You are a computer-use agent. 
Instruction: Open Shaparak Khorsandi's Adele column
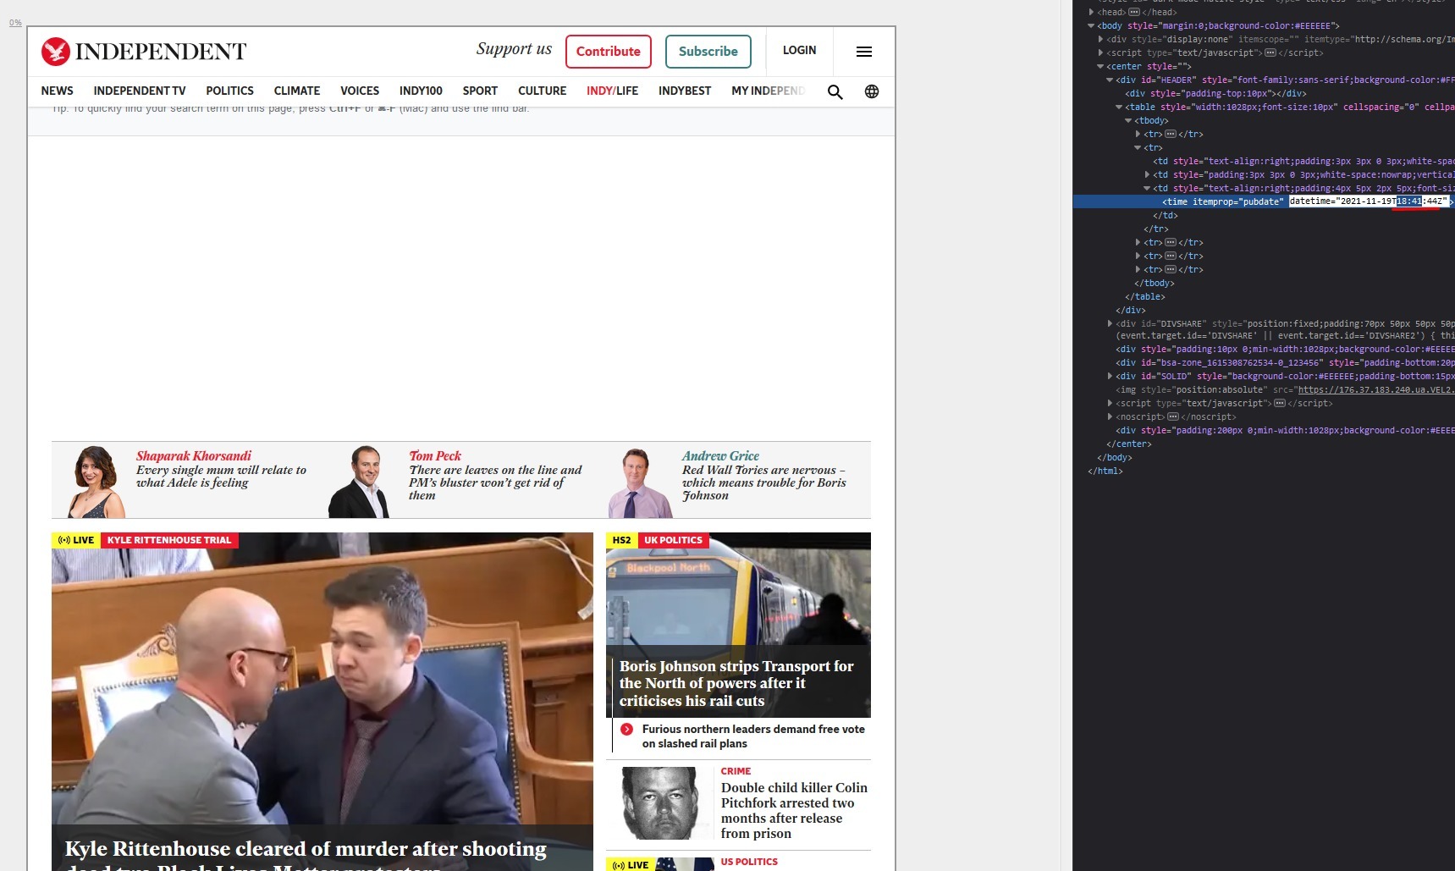pyautogui.click(x=221, y=477)
